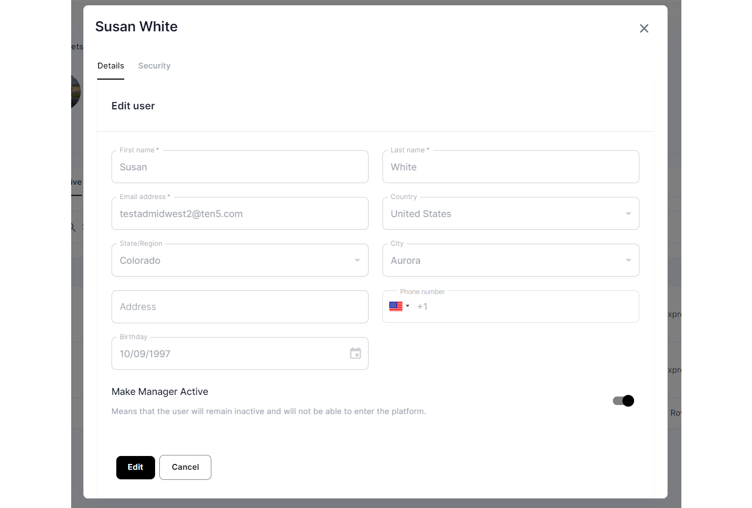Image resolution: width=752 pixels, height=508 pixels.
Task: Click into the Last name field
Action: point(510,167)
